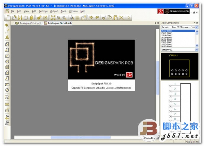
Task: Toggle the grid display icon
Action: coord(78,18)
